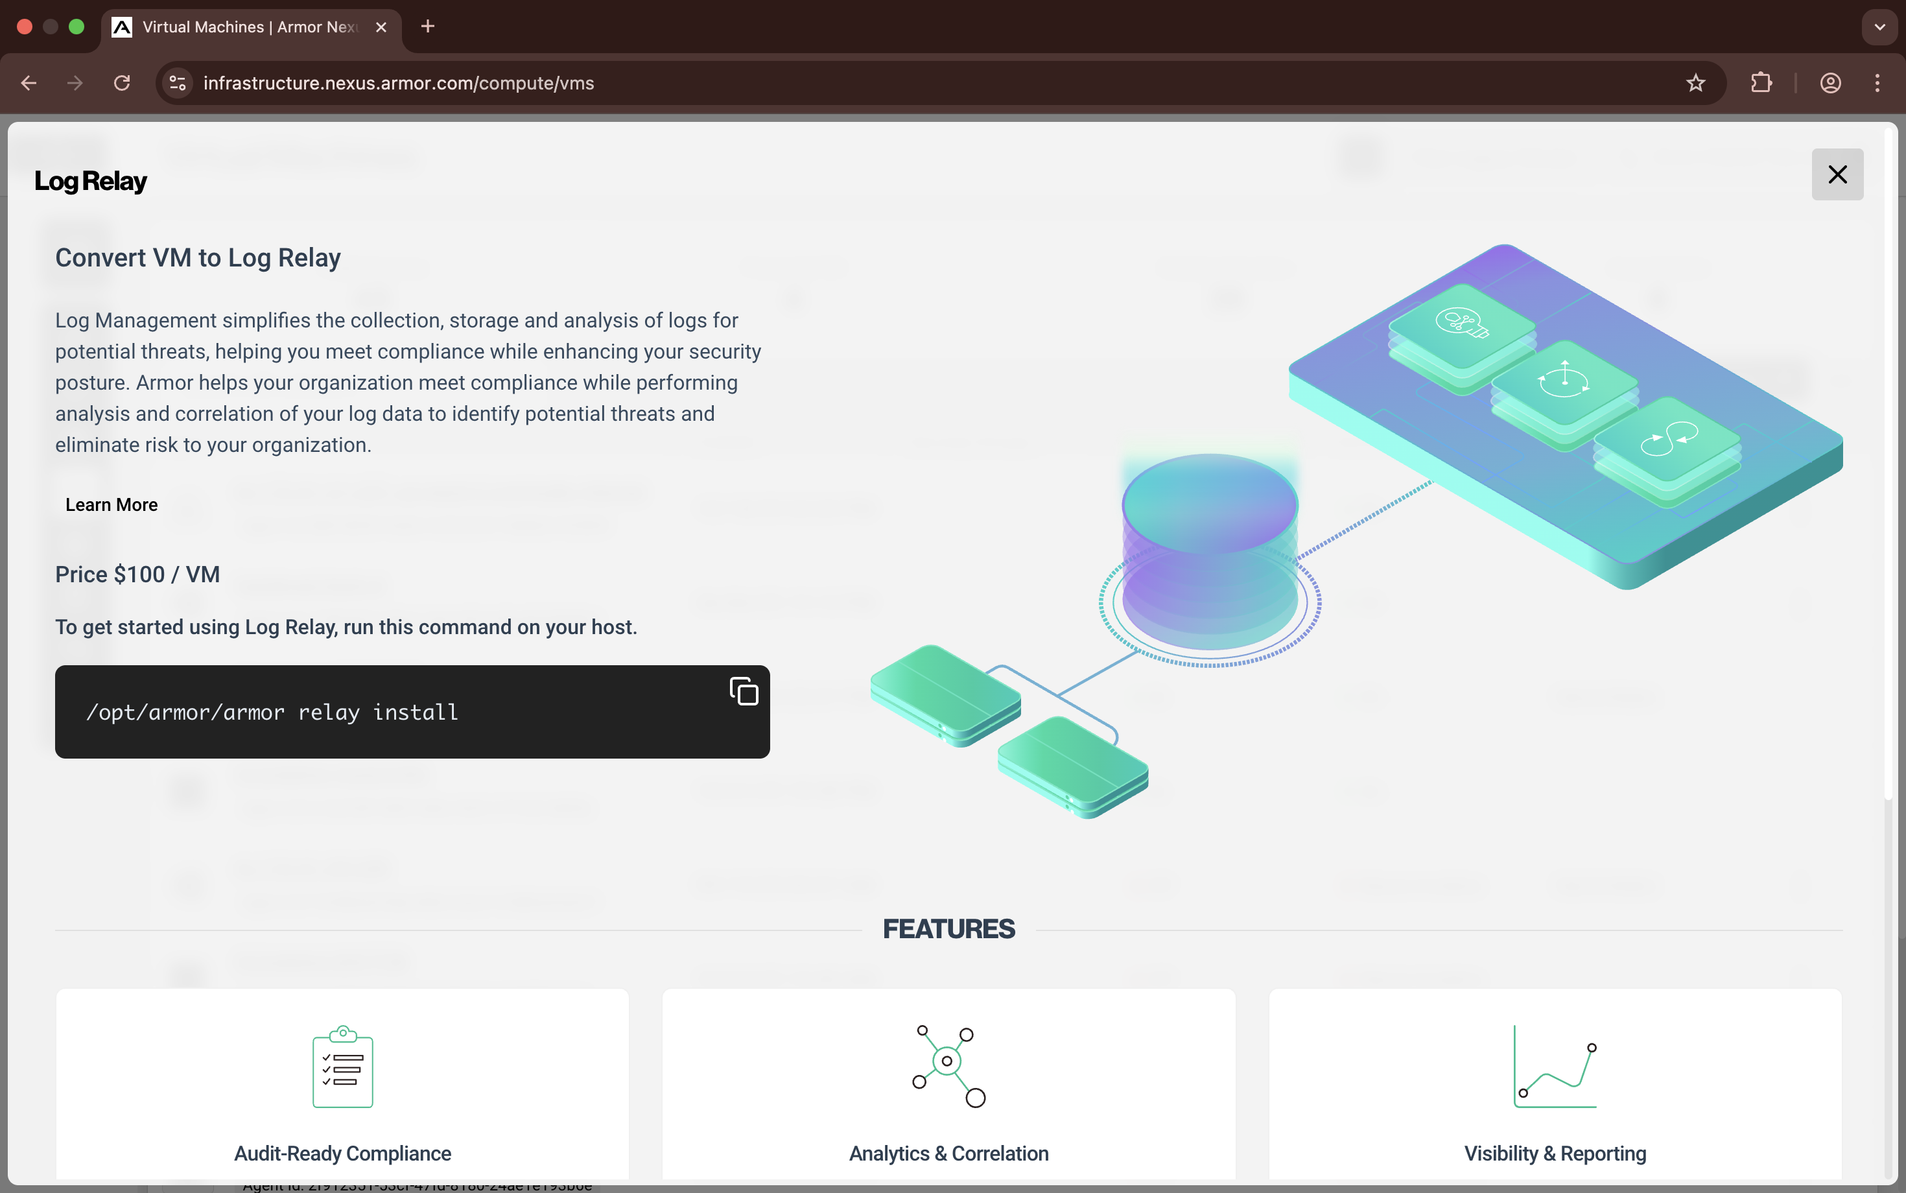Viewport: 1906px width, 1193px height.
Task: Expand the tab search dropdown arrow
Action: click(x=1879, y=27)
